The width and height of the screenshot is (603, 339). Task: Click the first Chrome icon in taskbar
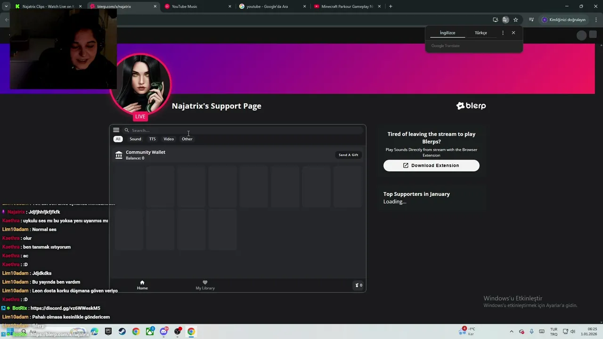(136, 331)
